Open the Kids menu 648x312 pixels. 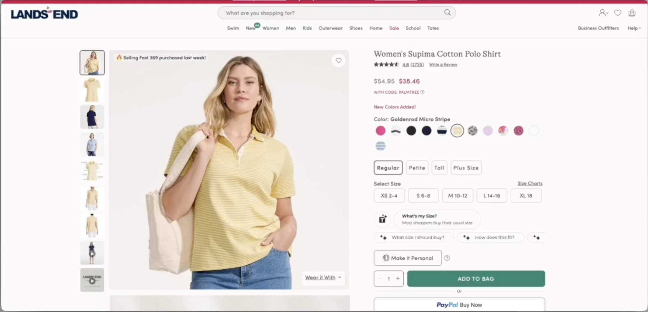[307, 28]
